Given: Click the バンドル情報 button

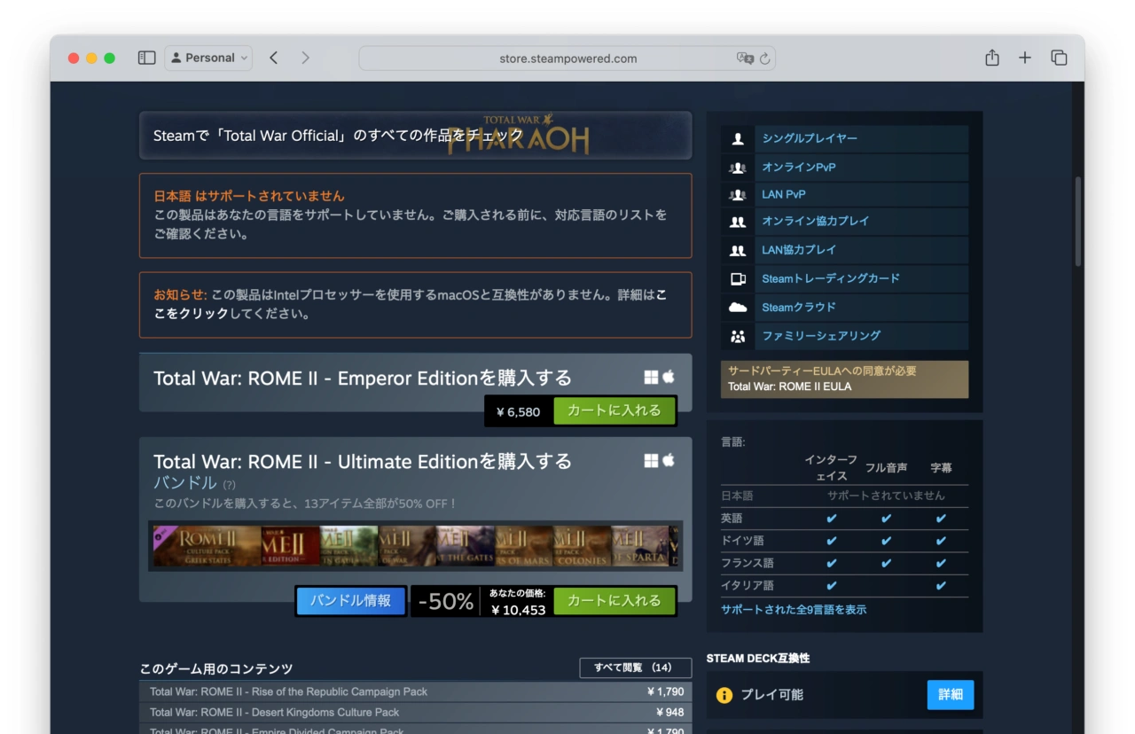Looking at the screenshot, I should [350, 600].
